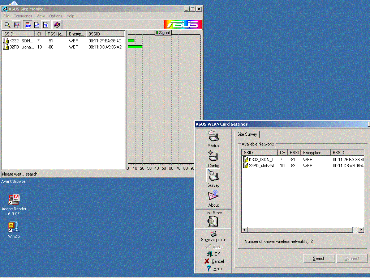The image size is (370, 278).
Task: Click the greyed Connect button
Action: click(352, 258)
